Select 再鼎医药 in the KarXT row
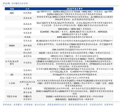This screenshot has height=106, width=120. click(27, 75)
